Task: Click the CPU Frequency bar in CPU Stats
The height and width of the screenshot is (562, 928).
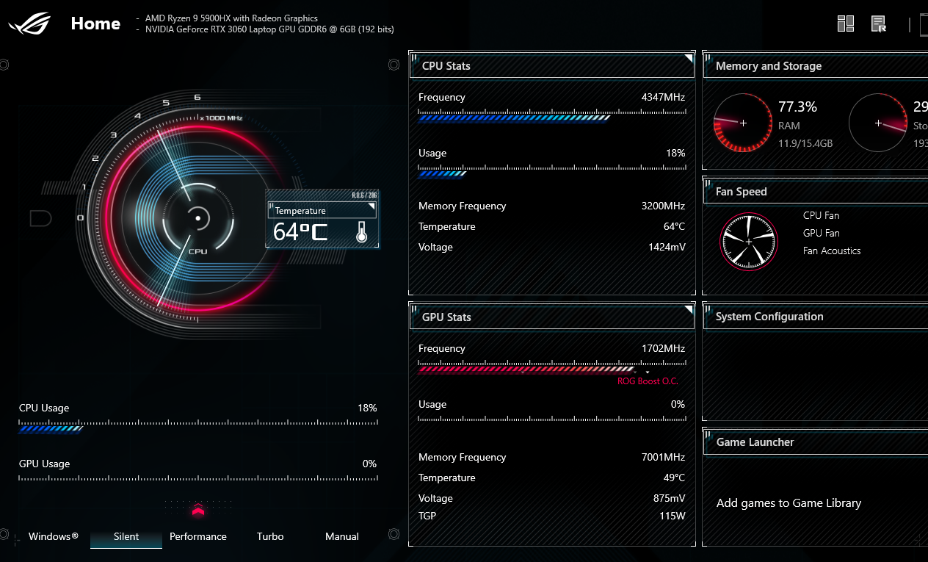Action: (x=551, y=115)
